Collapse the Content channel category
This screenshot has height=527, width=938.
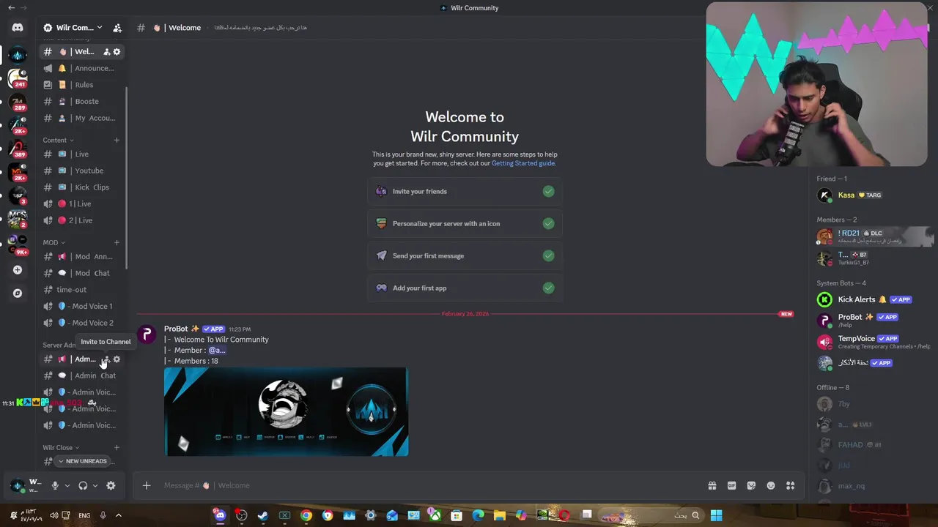(x=58, y=140)
